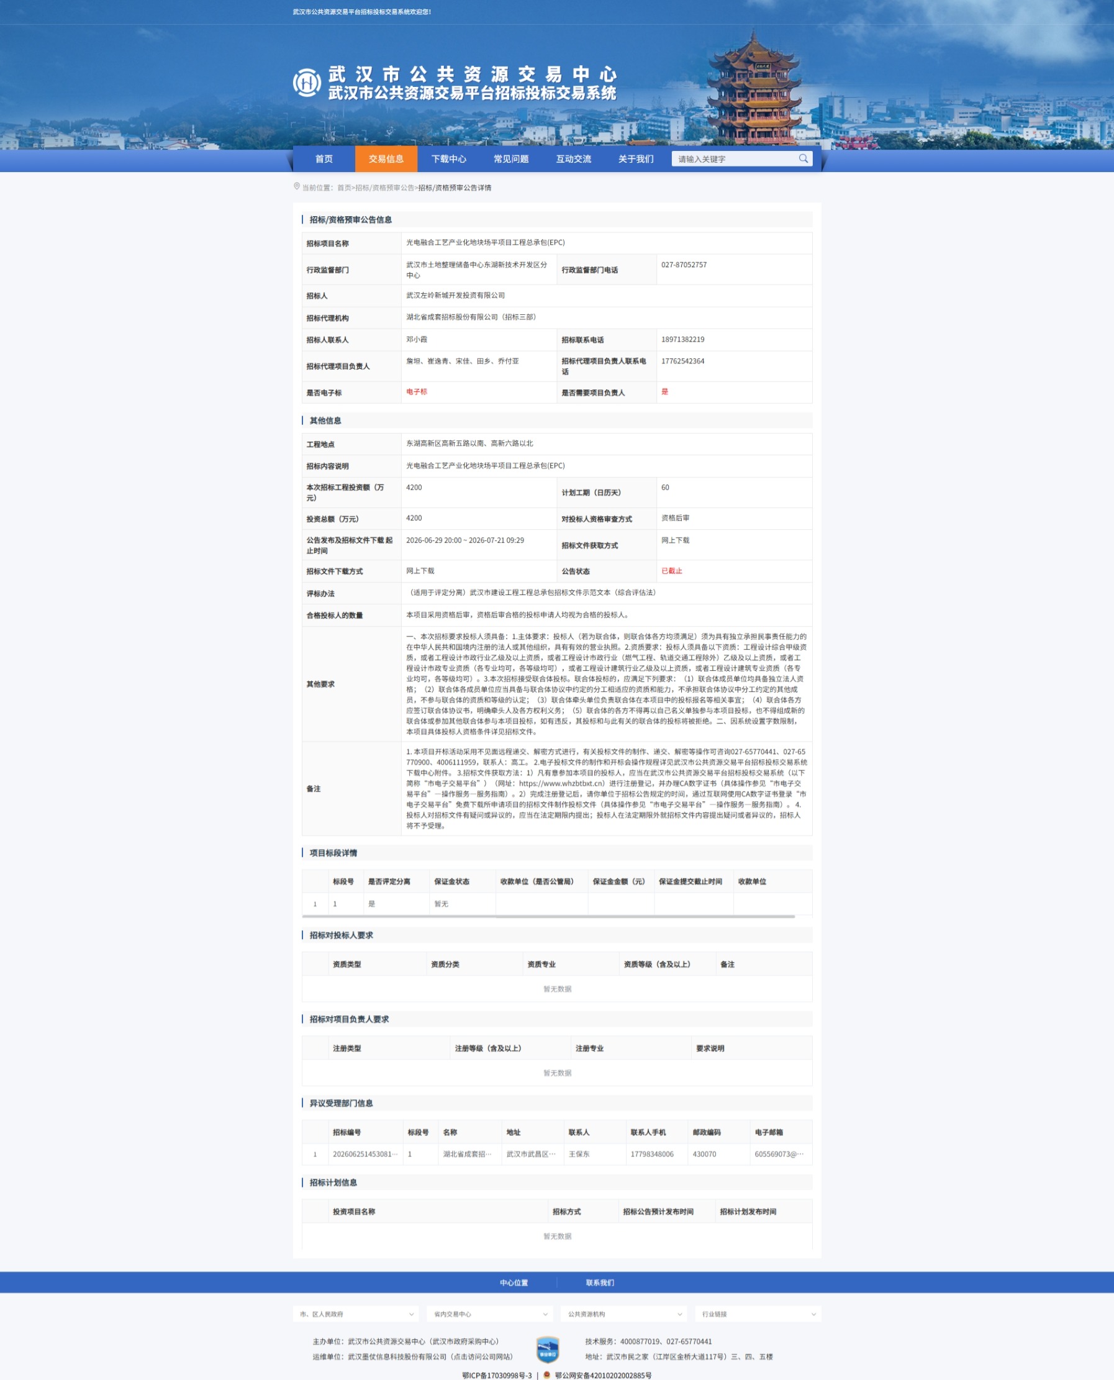Click the 招标/资格预审公告 breadcrumb link
Screen dimensions: 1114x1380
point(385,188)
